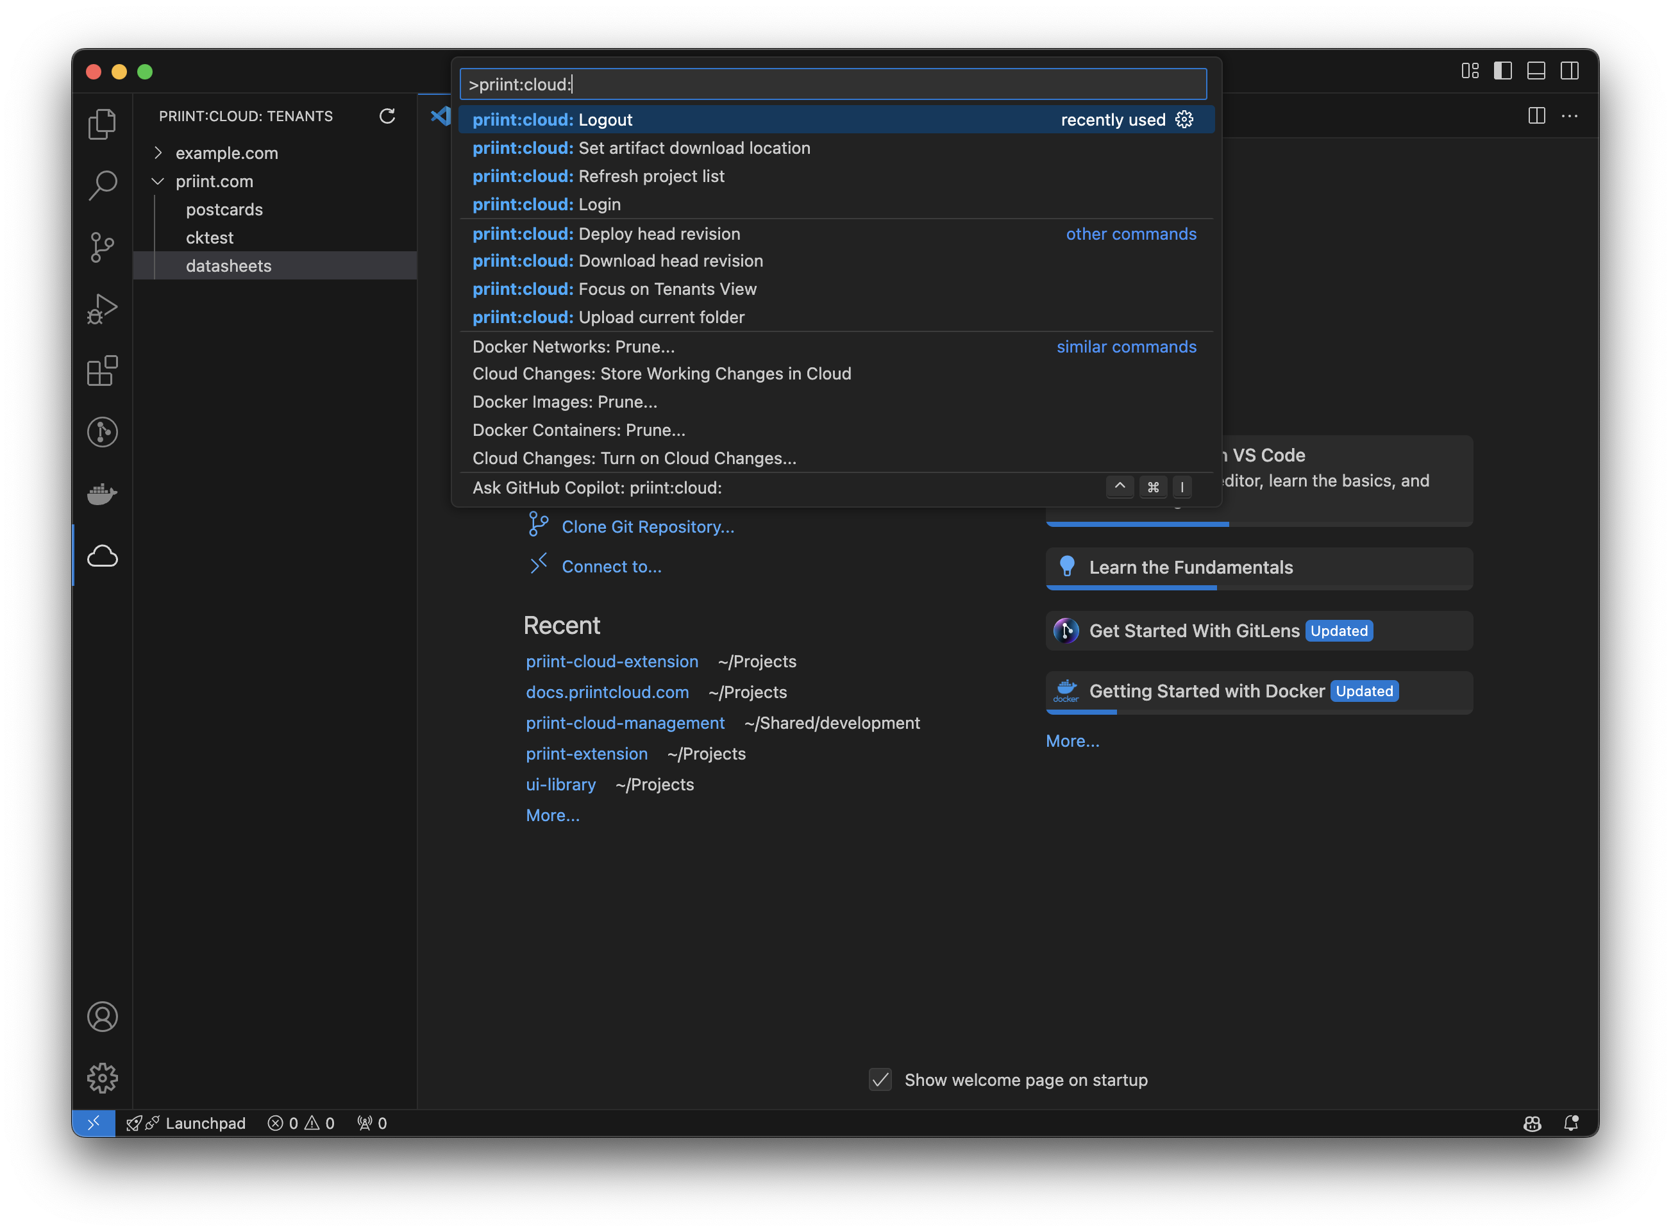This screenshot has height=1232, width=1671.
Task: Toggle the bottom panel visibility
Action: pos(1536,71)
